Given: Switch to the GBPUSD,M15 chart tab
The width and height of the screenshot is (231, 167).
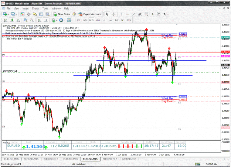Looking at the screenshot, I should (x=129, y=159).
